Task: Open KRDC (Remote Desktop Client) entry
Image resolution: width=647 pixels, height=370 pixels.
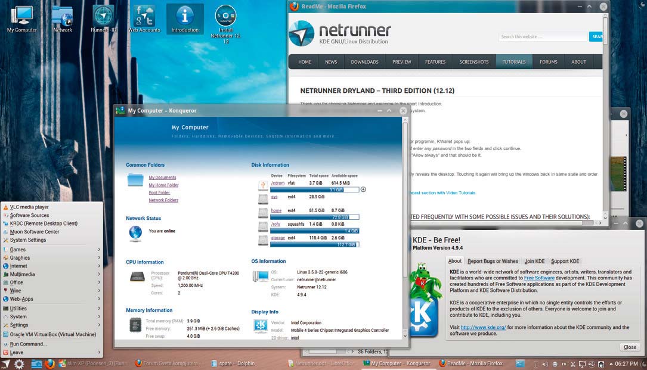Action: point(51,223)
